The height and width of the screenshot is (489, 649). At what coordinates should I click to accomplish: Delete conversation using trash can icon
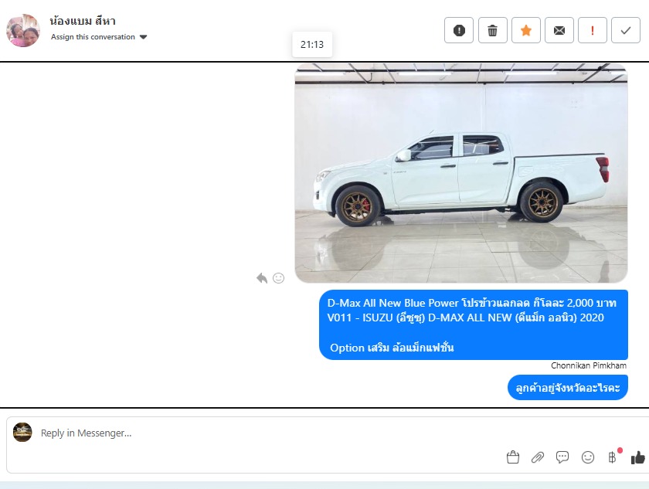coord(493,30)
